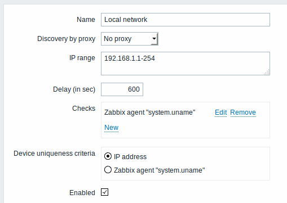
Task: Click the system.uname check entry in Checks
Action: tap(150, 112)
